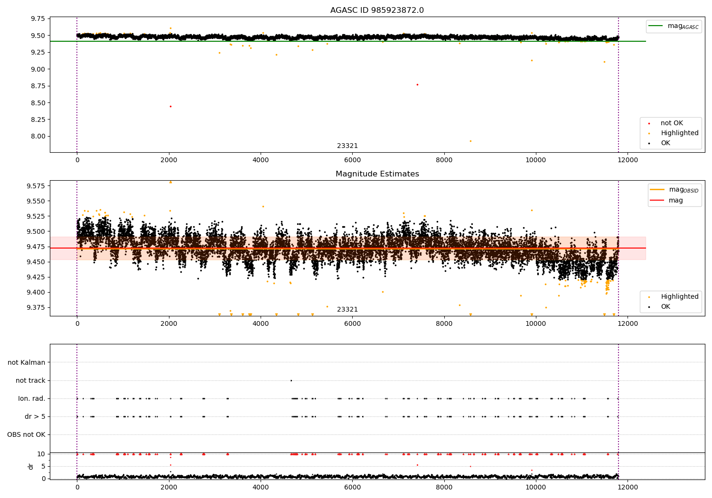Click the "9.575" y-axis tick of the middle plot

tap(36, 186)
